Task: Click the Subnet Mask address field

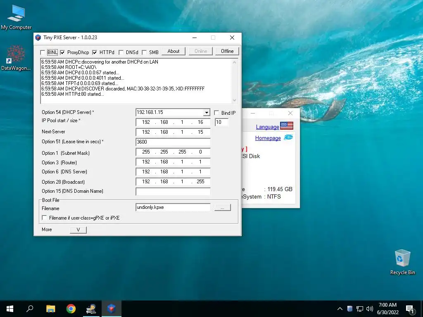Action: click(173, 152)
